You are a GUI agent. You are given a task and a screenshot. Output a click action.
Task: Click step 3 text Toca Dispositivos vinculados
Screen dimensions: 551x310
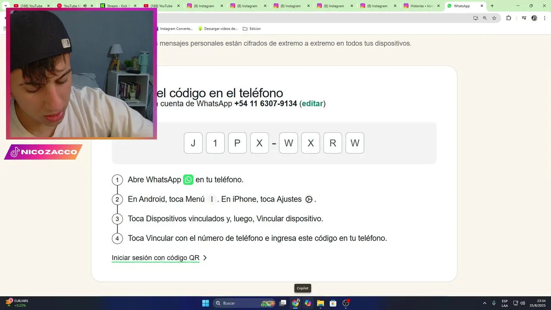point(225,219)
